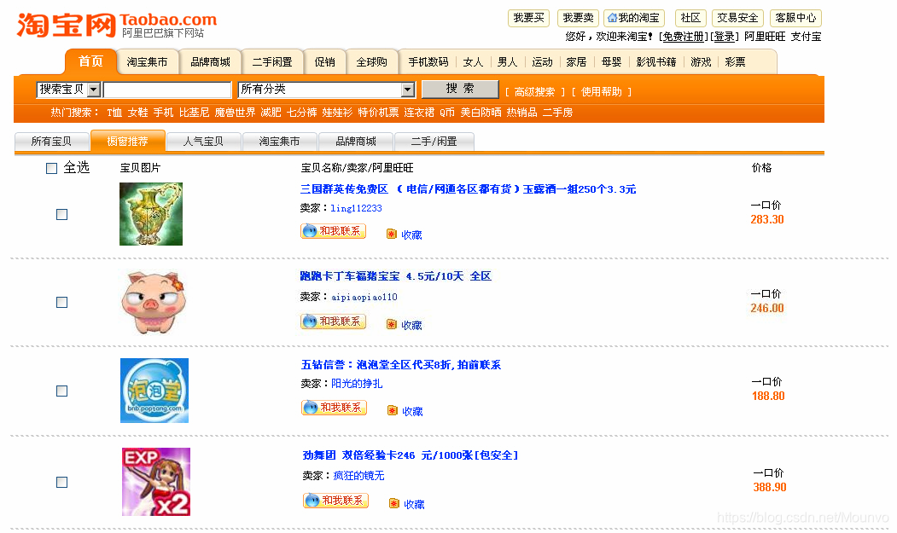The width and height of the screenshot is (897, 533).
Task: Open product title 跑跑卡丁车福猪宝宝
Action: pyautogui.click(x=396, y=276)
